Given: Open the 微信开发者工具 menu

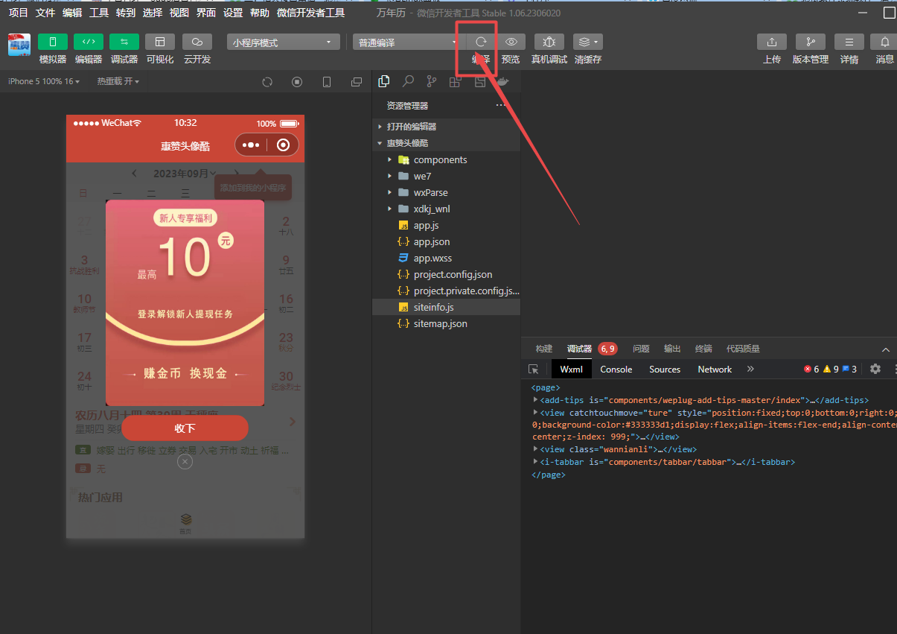Looking at the screenshot, I should coord(310,13).
